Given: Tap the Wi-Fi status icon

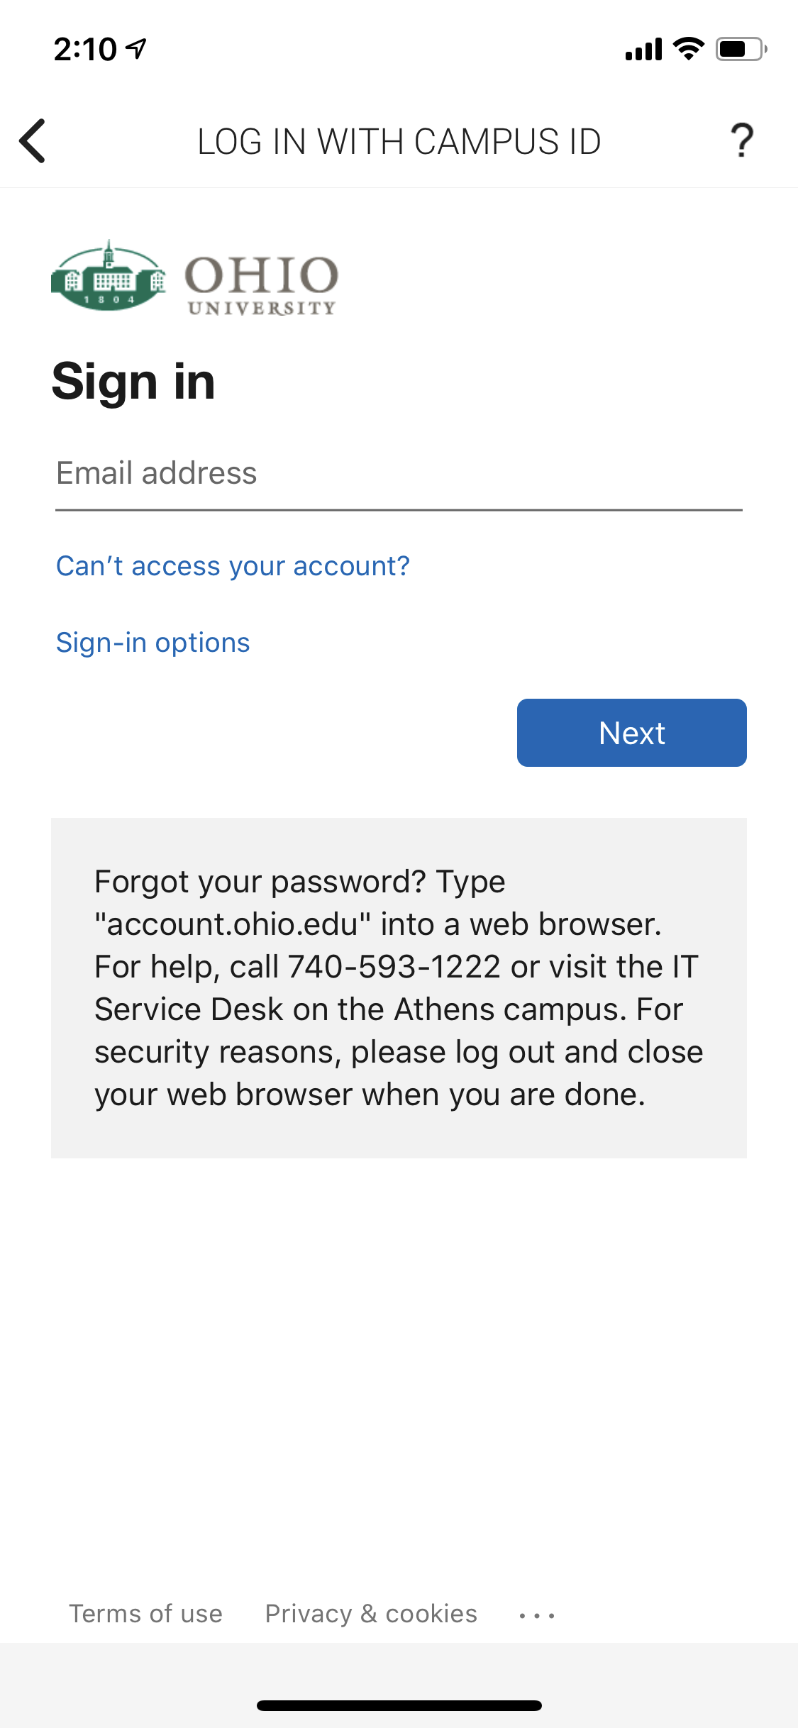Looking at the screenshot, I should click(x=687, y=49).
